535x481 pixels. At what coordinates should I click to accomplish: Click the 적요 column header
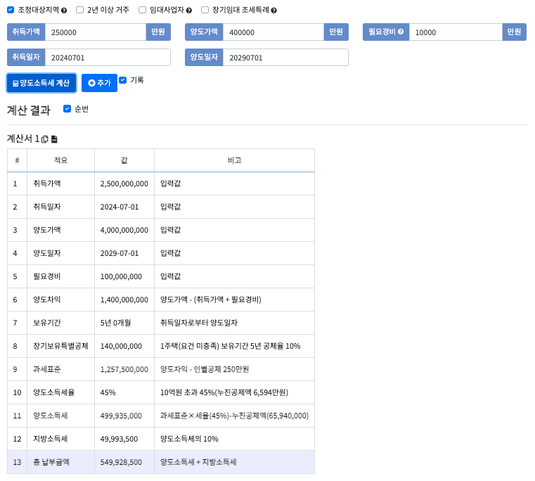click(x=60, y=160)
